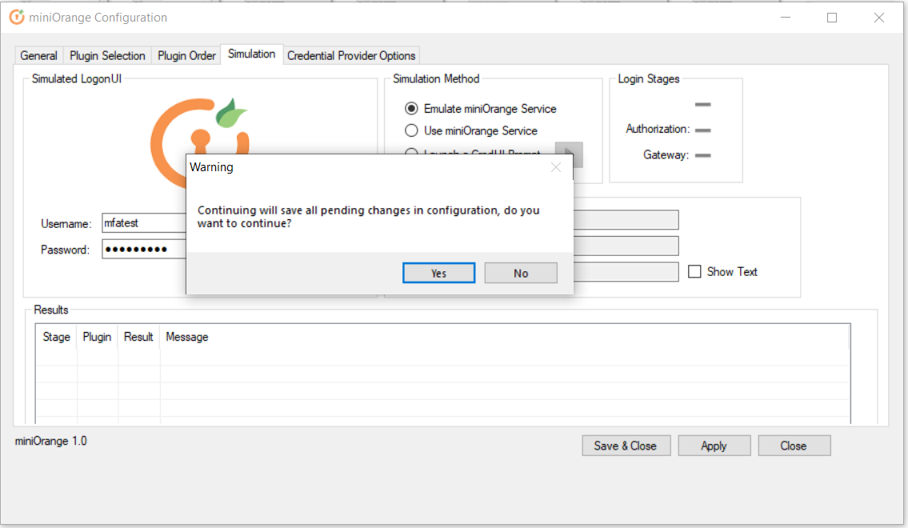Click the Authorization stage status indicator
Viewport: 908px width, 528px height.
pyautogui.click(x=703, y=130)
